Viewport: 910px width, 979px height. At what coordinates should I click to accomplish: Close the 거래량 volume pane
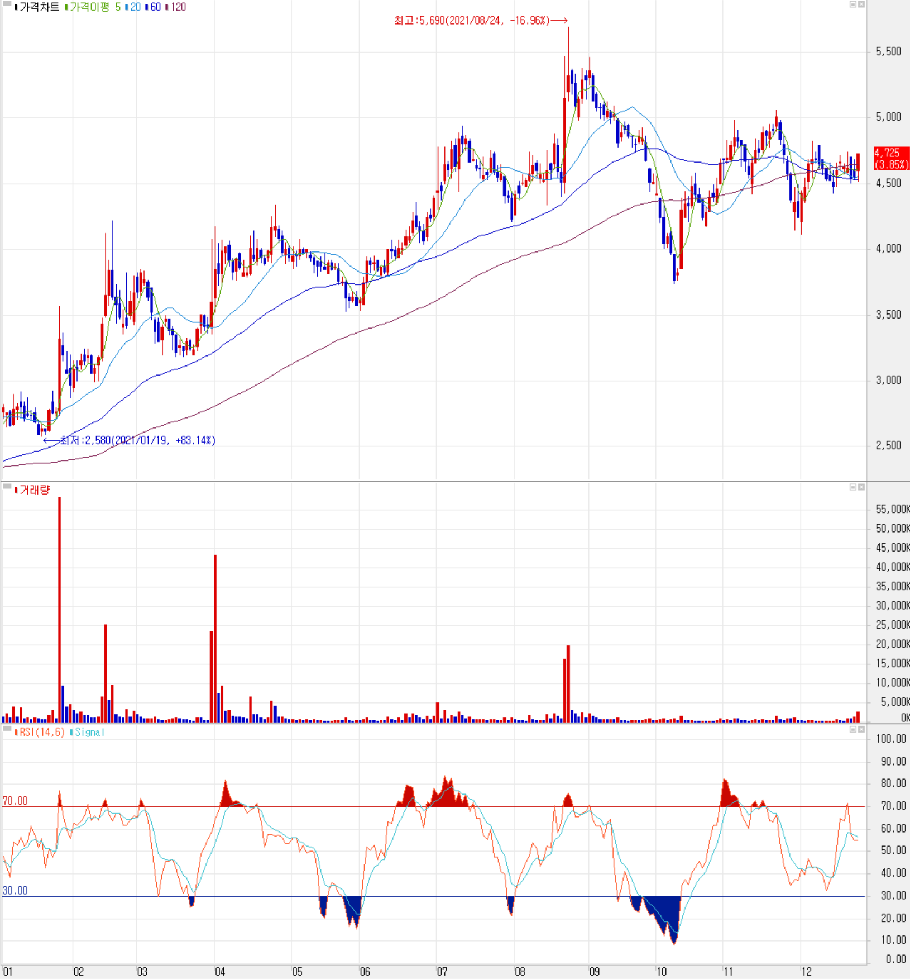pos(861,487)
